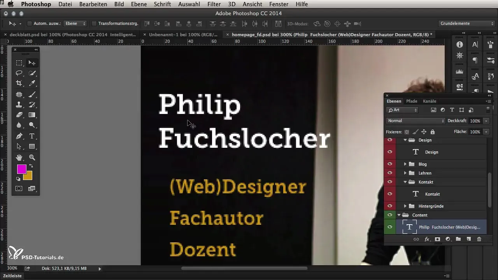Hide the Kontakt text layer
This screenshot has width=498, height=280.
pyautogui.click(x=390, y=194)
